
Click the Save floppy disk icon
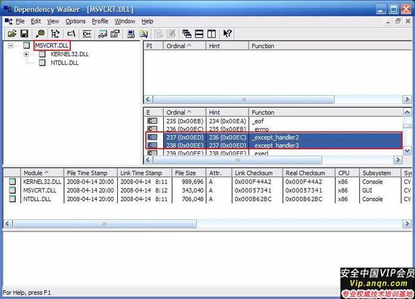[x=25, y=33]
